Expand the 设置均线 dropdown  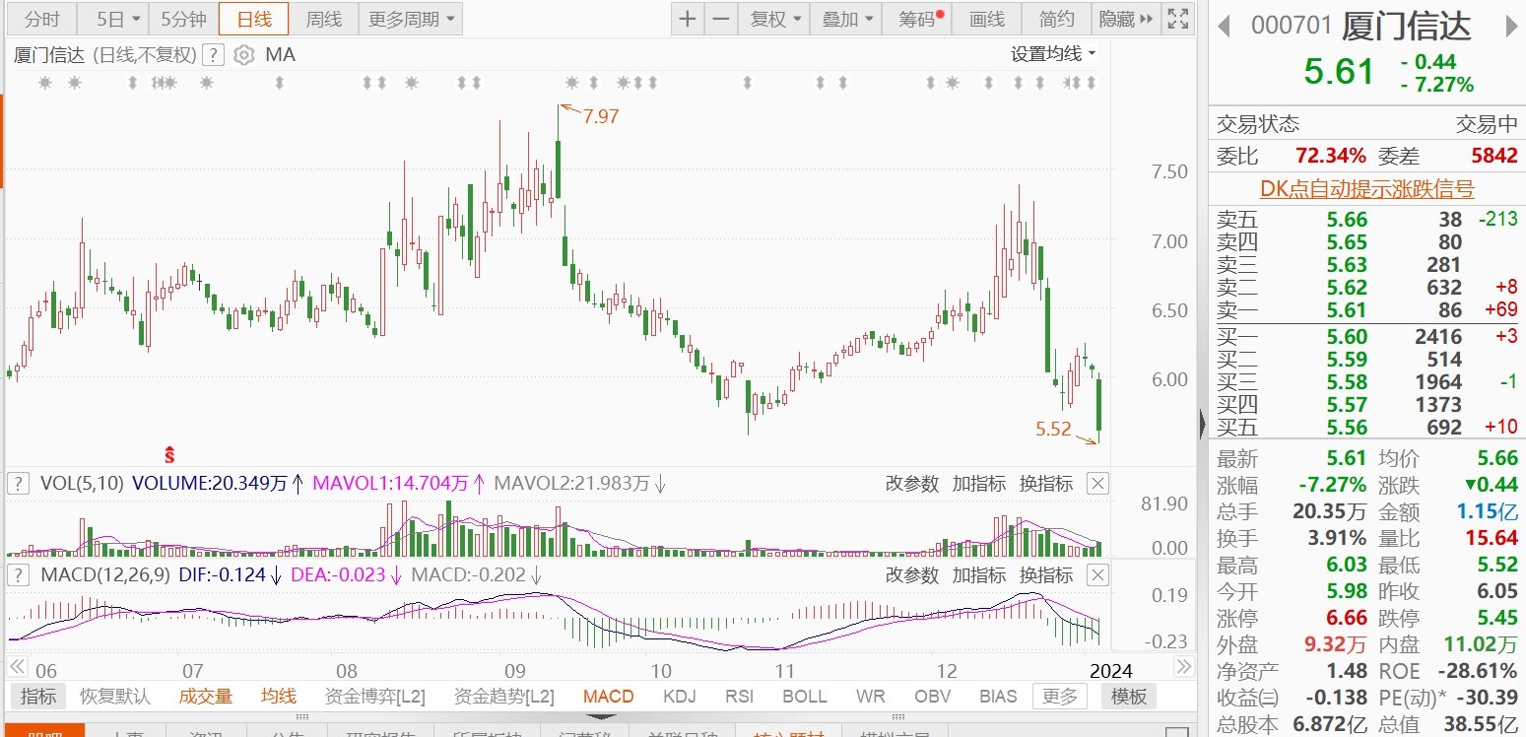point(1053,54)
